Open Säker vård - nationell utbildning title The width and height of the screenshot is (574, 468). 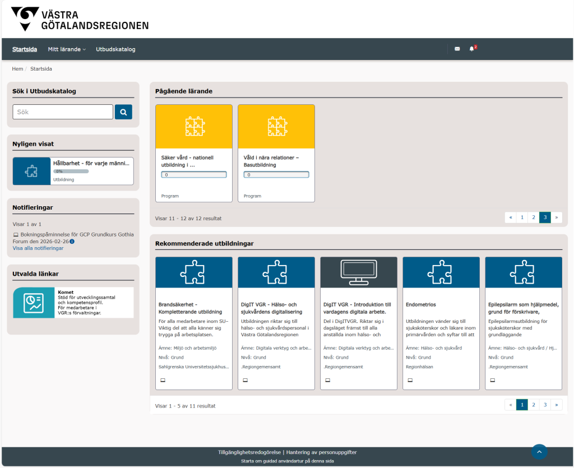coord(187,161)
